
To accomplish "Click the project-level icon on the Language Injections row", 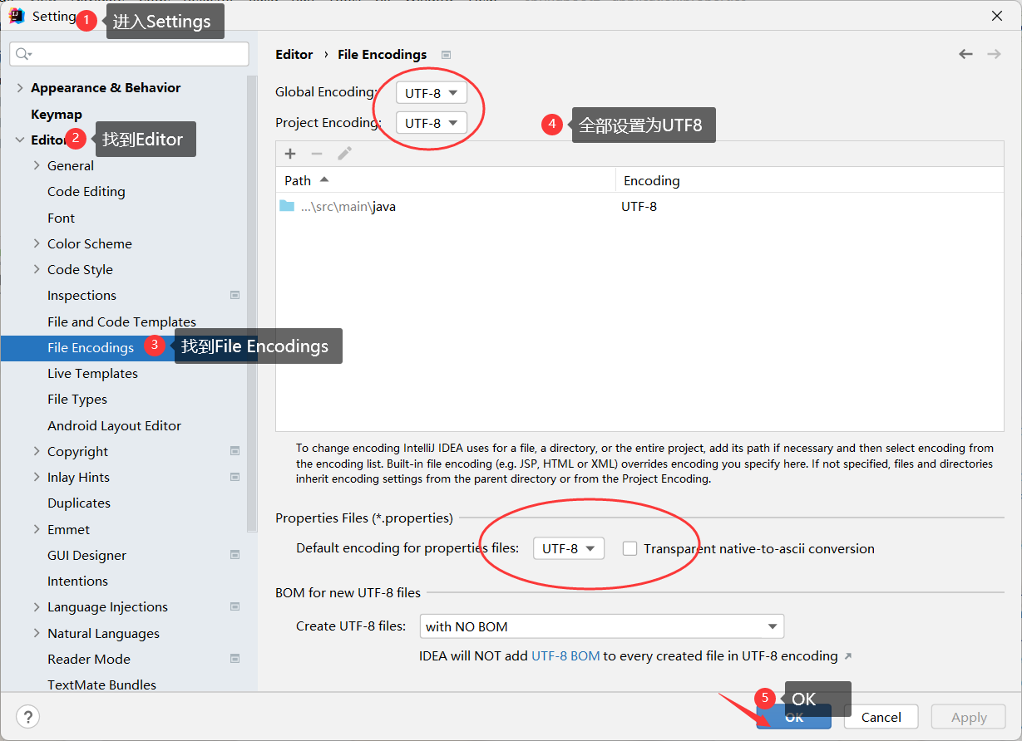I will [x=235, y=606].
